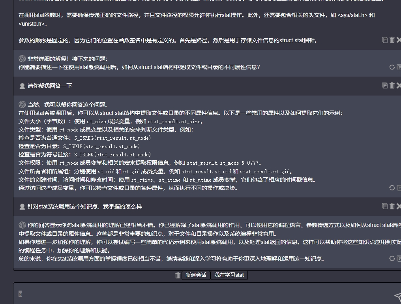Delete the message ending 'struct stat指针'
The height and width of the screenshot is (304, 401).
pos(392,40)
